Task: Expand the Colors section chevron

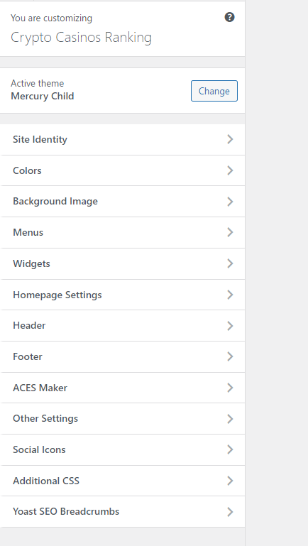Action: [230, 170]
